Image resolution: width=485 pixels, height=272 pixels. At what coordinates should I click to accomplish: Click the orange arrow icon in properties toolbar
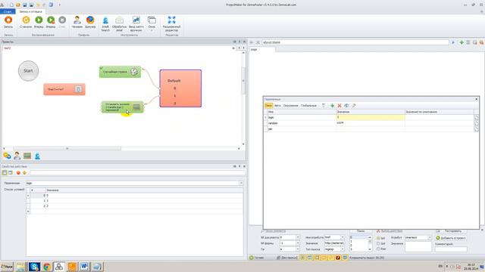click(x=24, y=173)
